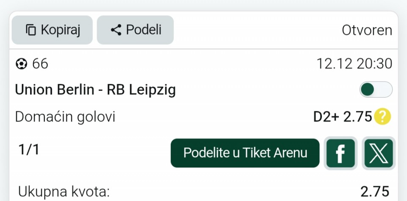Open the yellow question mark help icon
This screenshot has height=201, width=407.
(382, 117)
